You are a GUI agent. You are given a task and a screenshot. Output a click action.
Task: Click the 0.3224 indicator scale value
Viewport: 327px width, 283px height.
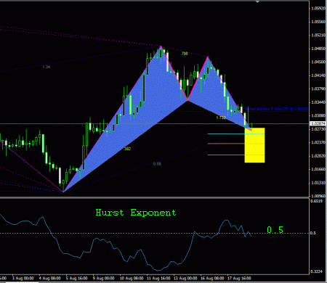317,271
